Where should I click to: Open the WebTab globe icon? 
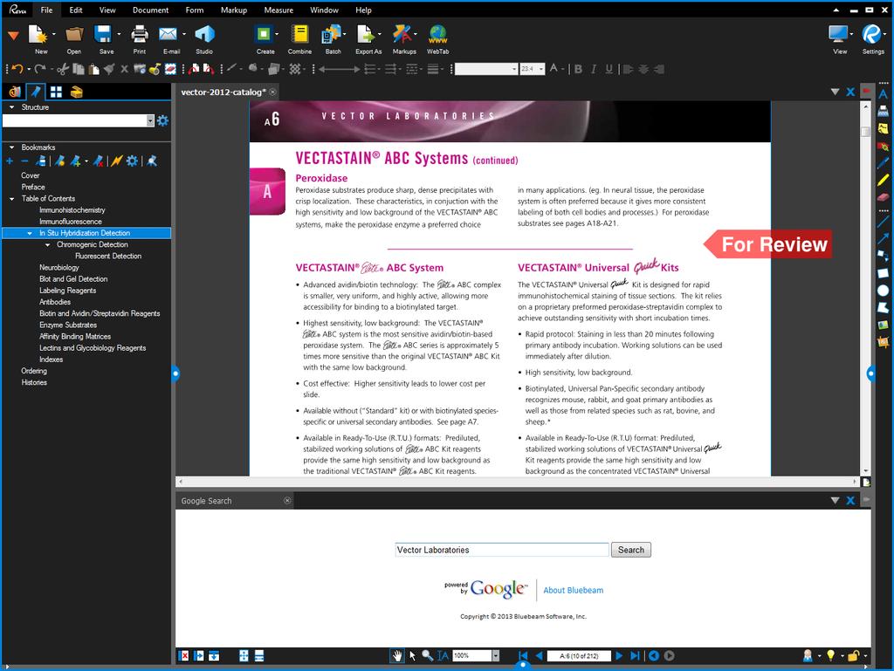pyautogui.click(x=438, y=34)
